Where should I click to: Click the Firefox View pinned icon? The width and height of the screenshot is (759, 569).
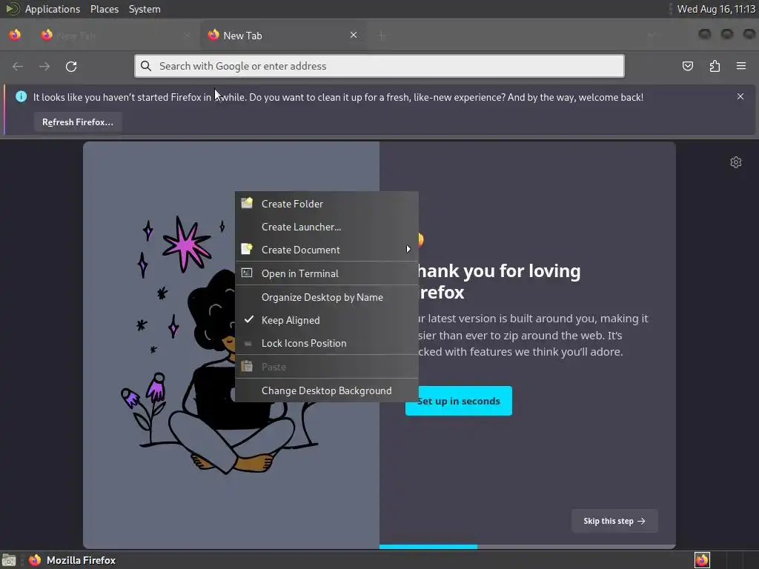tap(15, 35)
